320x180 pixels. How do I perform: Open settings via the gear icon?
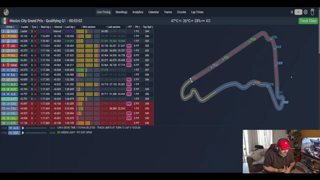(x=305, y=12)
